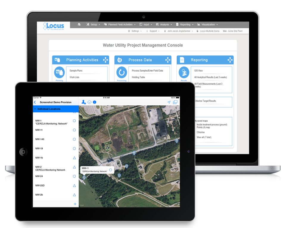Open Work Lists link
The height and width of the screenshot is (228, 286).
[74, 77]
